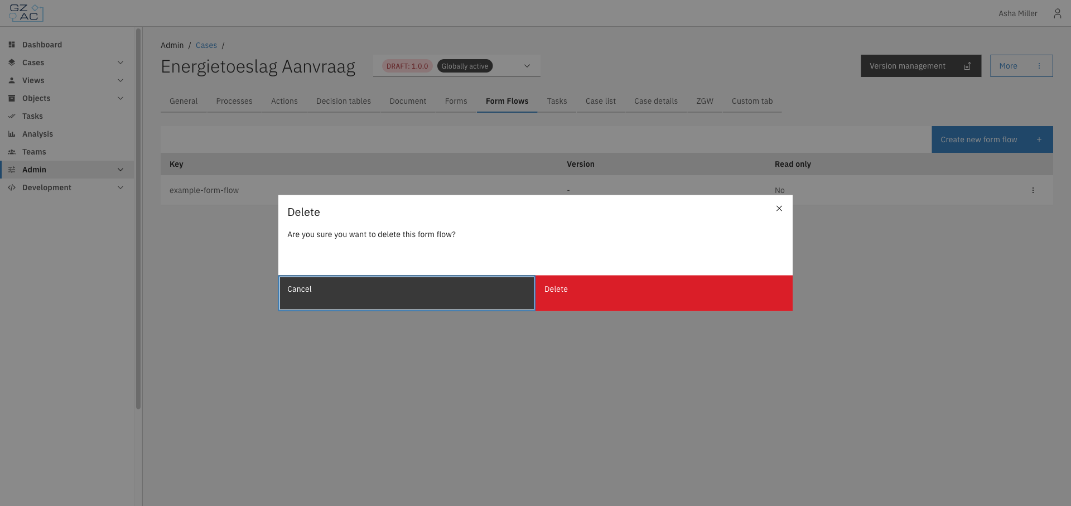
Task: Click the DRAFT: 1.0.0 tag
Action: (x=407, y=66)
